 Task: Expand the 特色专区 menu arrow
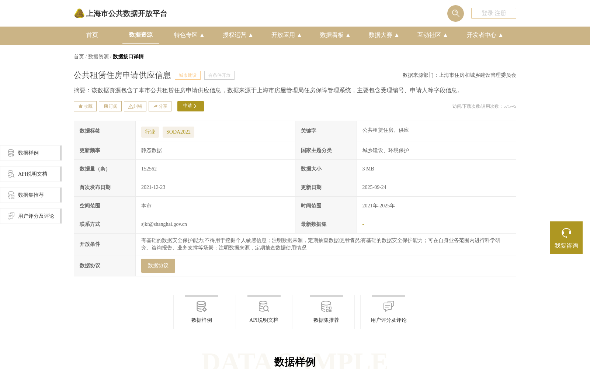[x=202, y=35]
